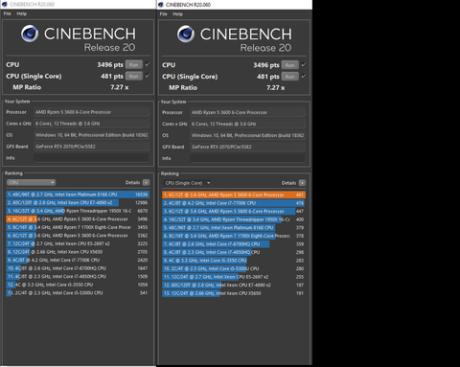Screen dimensions: 460x367
Task: Select Xeon E5-2697 v2 row scoring 3225
Action: tap(78, 243)
